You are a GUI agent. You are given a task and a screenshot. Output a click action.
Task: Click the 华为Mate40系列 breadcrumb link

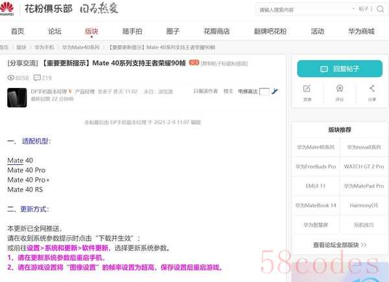click(x=81, y=47)
